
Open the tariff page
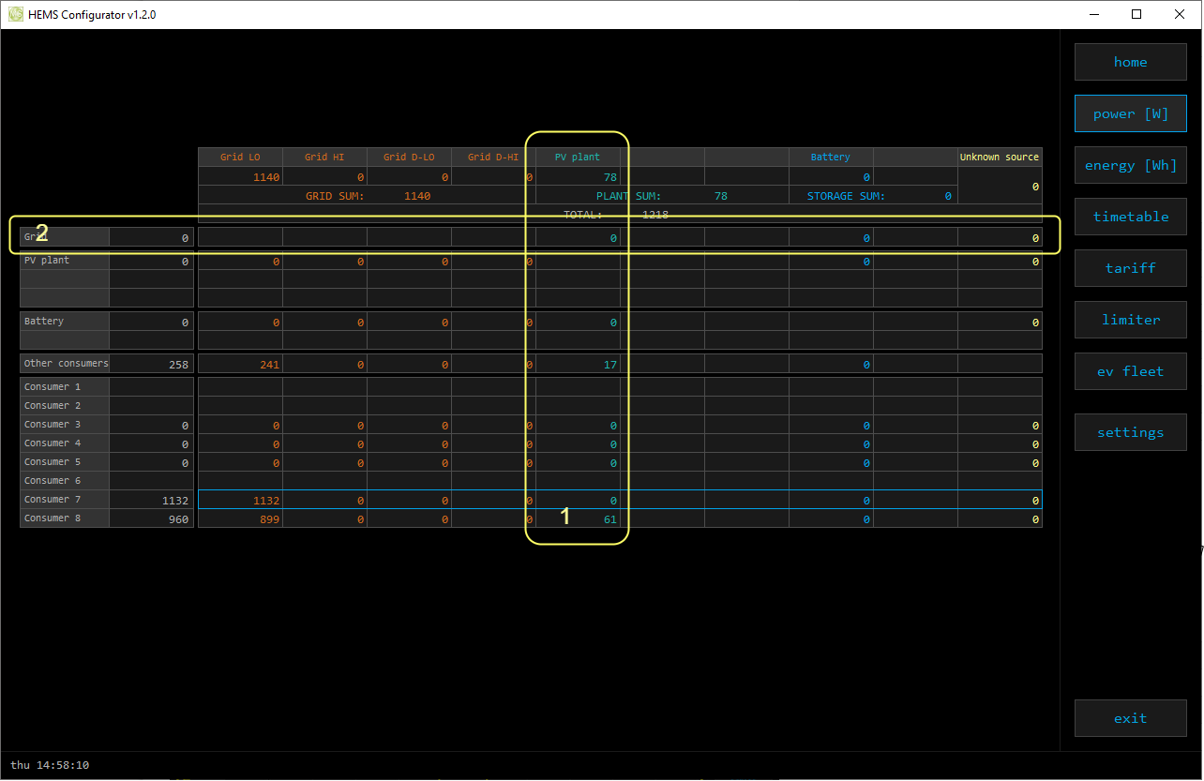[x=1130, y=268]
